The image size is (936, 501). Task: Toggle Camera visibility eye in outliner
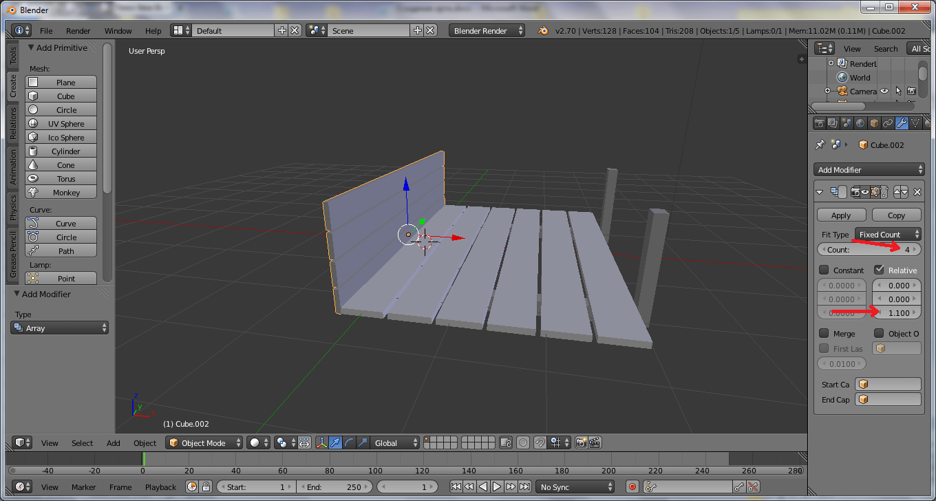pos(884,91)
